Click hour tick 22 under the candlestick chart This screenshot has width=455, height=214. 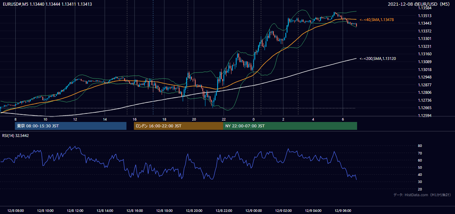[x=224, y=119]
